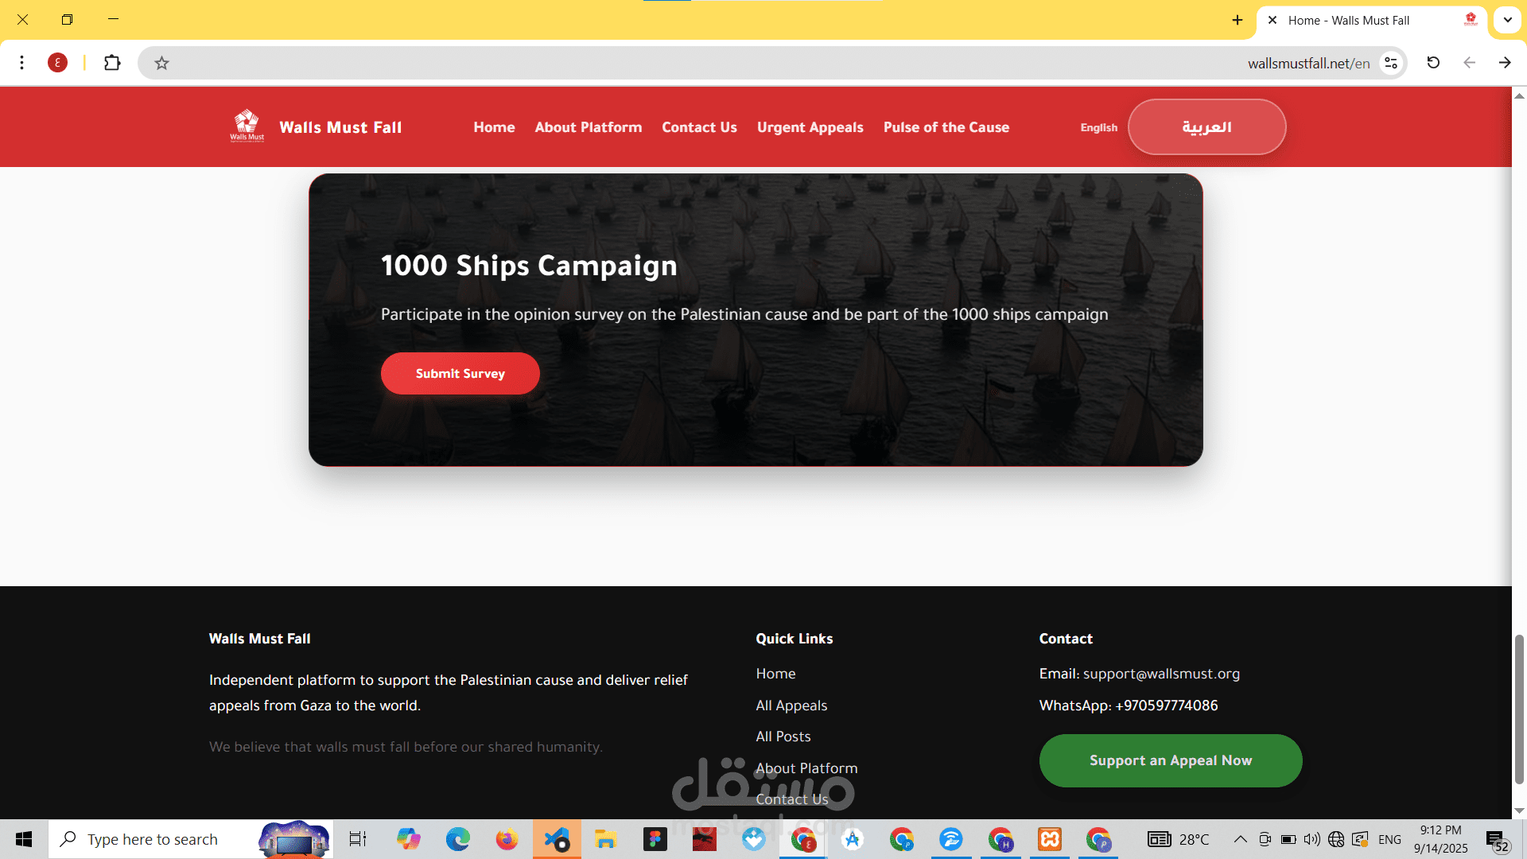The width and height of the screenshot is (1527, 859).
Task: Open site information icon in address bar
Action: point(1391,63)
